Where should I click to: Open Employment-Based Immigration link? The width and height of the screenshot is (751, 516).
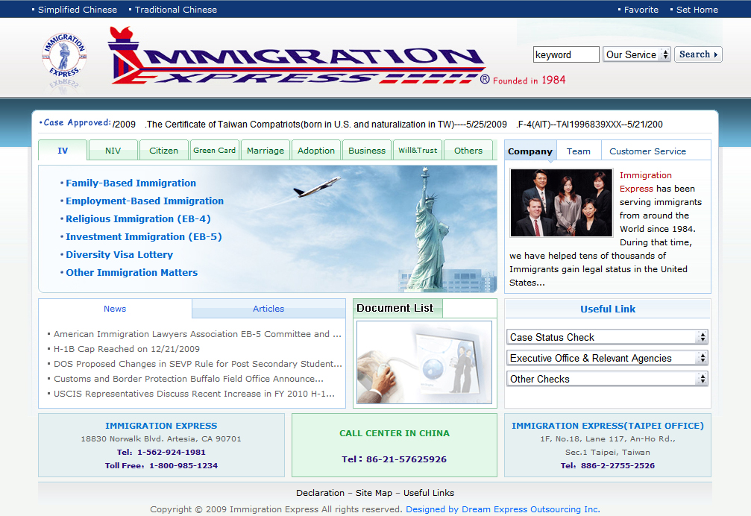[x=145, y=201]
